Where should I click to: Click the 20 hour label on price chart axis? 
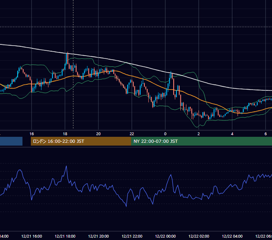click(98, 134)
